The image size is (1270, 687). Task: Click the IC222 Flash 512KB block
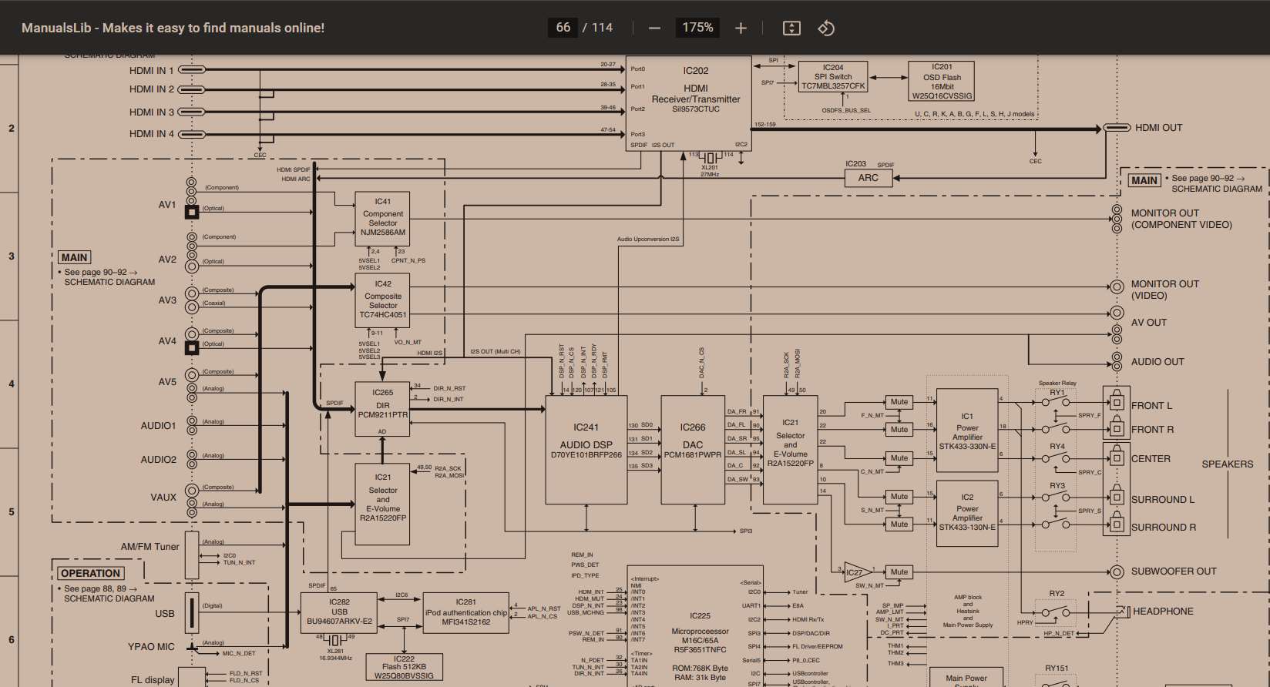404,667
